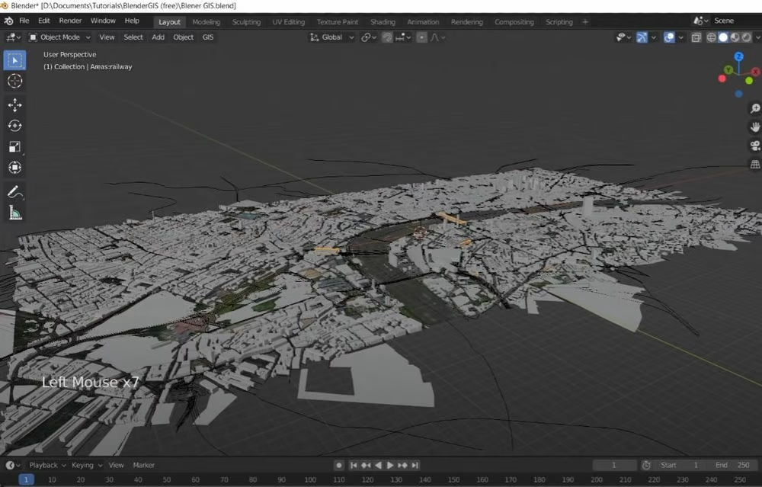Jump to the timeline end frame button

tap(415, 465)
